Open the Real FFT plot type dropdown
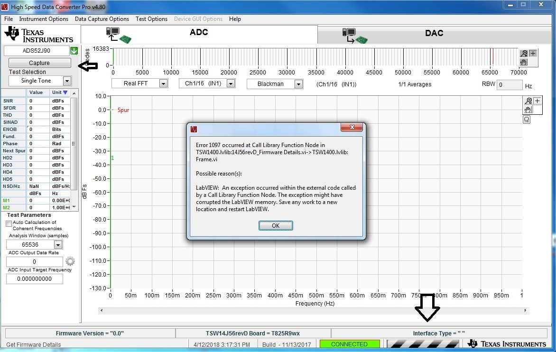This screenshot has width=556, height=352. [x=163, y=83]
